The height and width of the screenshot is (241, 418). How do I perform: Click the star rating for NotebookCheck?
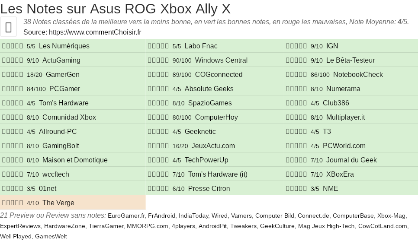click(296, 75)
